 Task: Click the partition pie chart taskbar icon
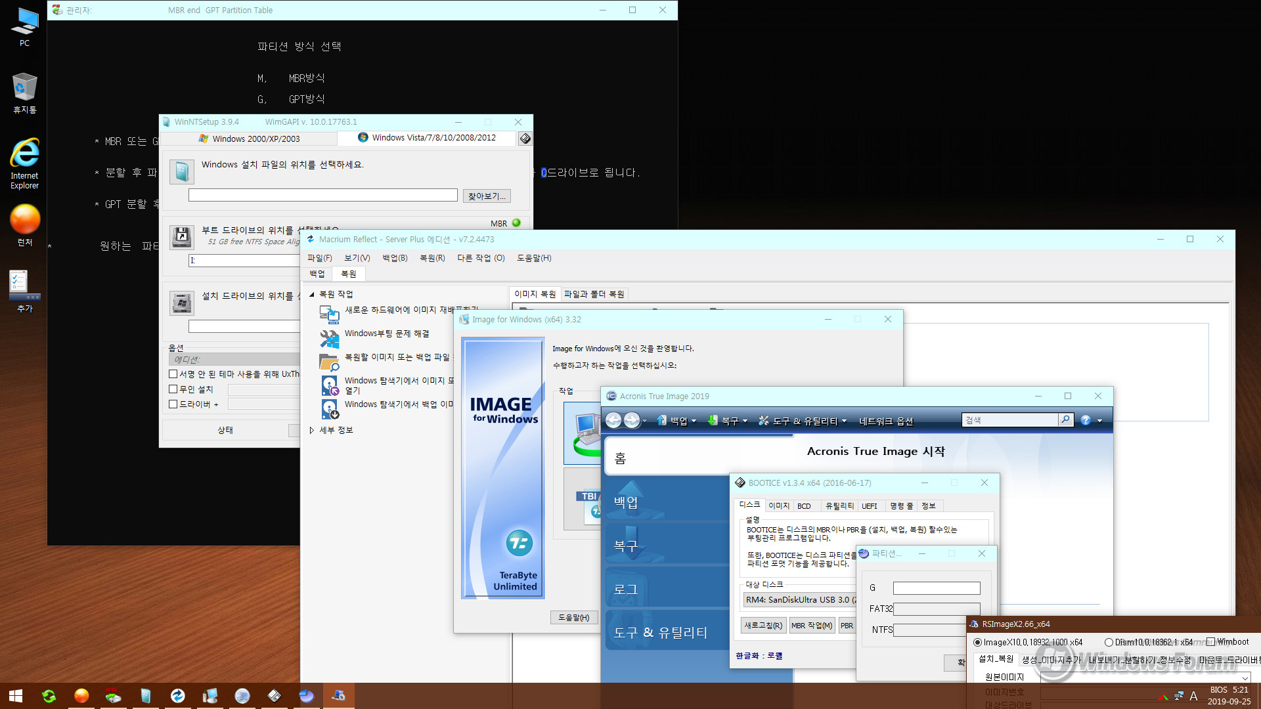pyautogui.click(x=306, y=696)
